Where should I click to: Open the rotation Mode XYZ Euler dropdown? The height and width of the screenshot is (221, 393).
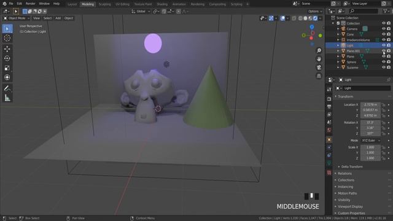pos(371,141)
